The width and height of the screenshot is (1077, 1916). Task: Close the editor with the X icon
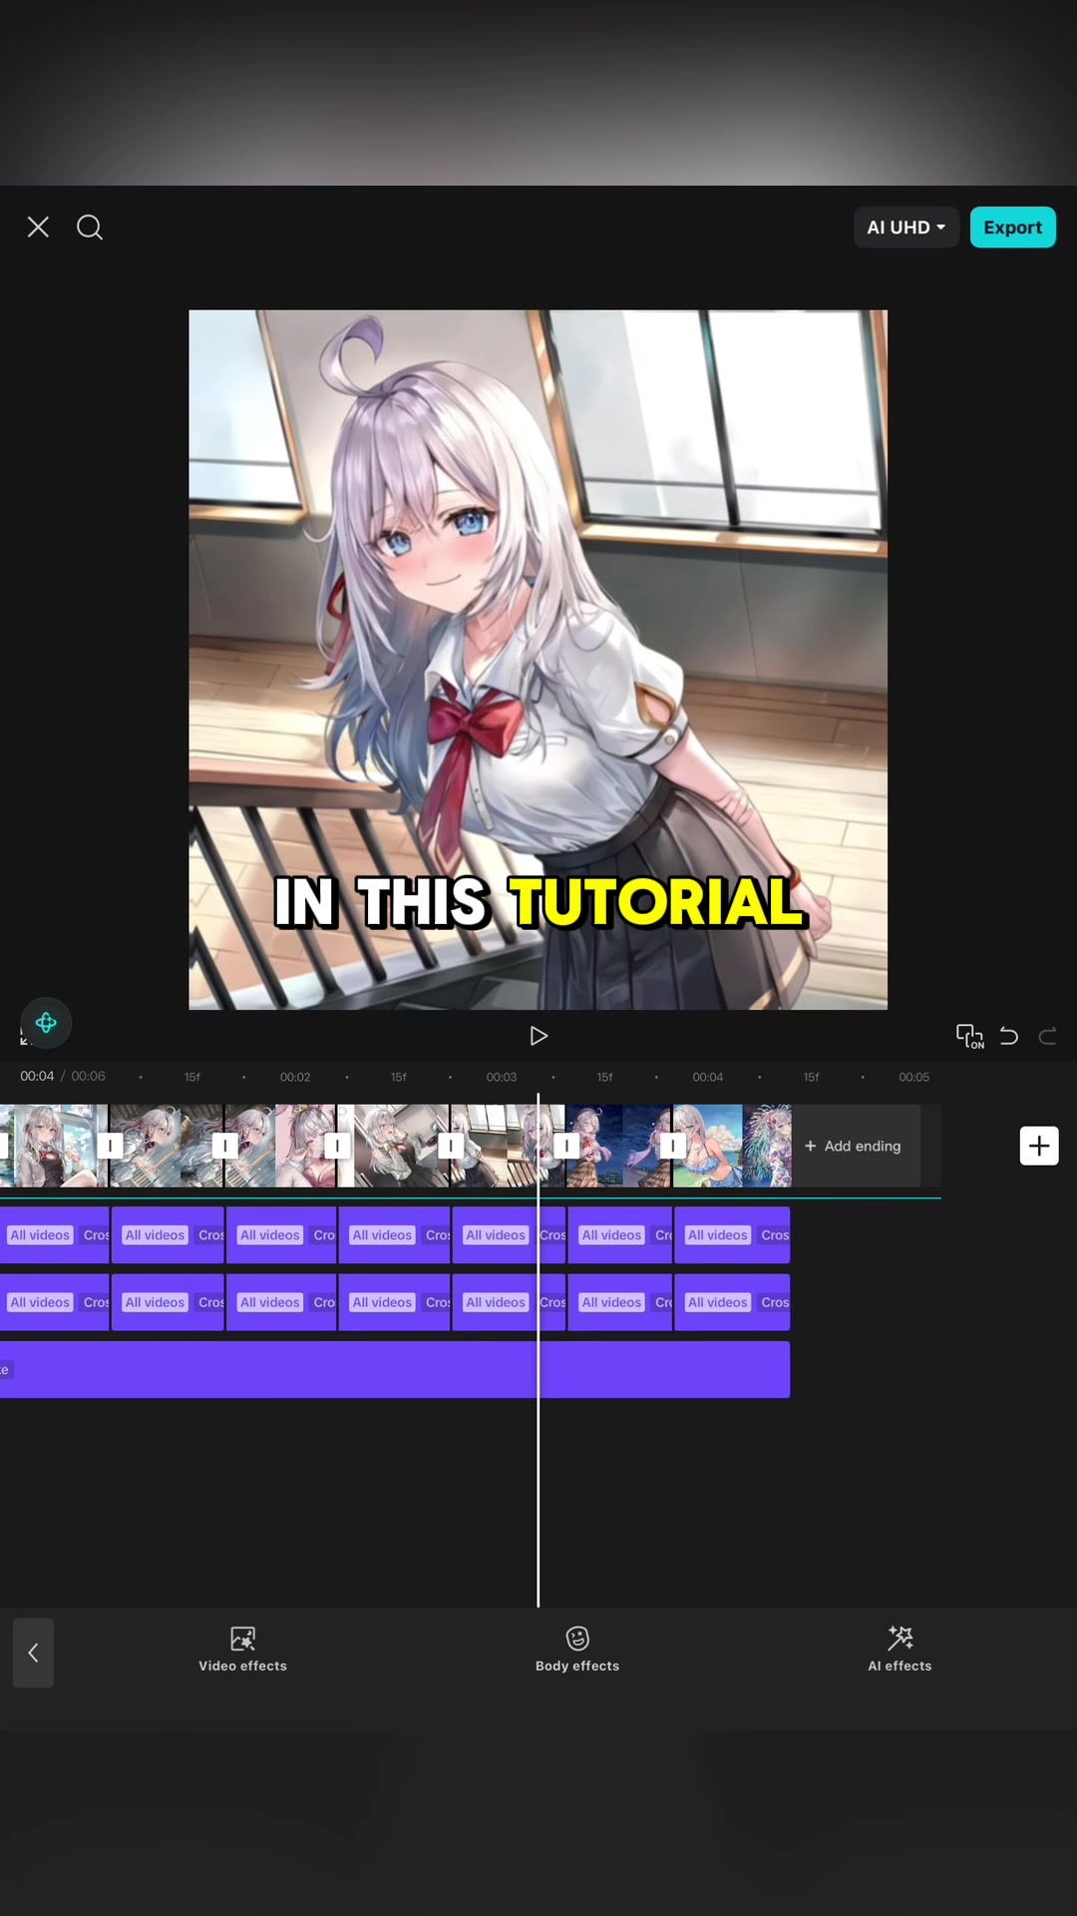coord(38,228)
